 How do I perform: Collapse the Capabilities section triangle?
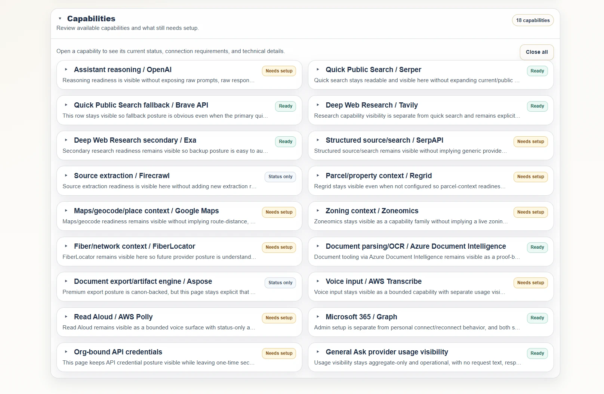tap(60, 19)
